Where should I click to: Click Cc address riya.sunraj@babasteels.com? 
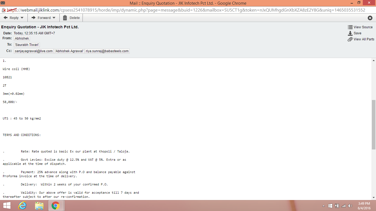(x=107, y=51)
